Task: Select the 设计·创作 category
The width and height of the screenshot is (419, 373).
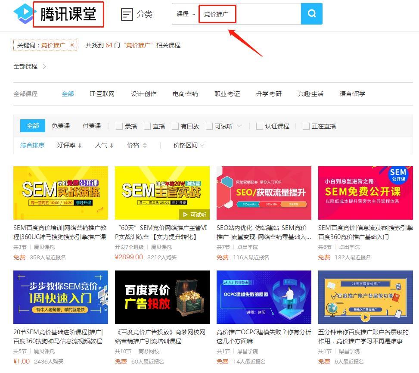Action: [x=143, y=94]
